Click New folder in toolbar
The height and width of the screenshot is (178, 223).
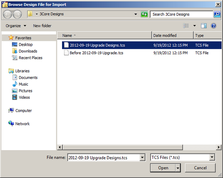click(x=42, y=26)
